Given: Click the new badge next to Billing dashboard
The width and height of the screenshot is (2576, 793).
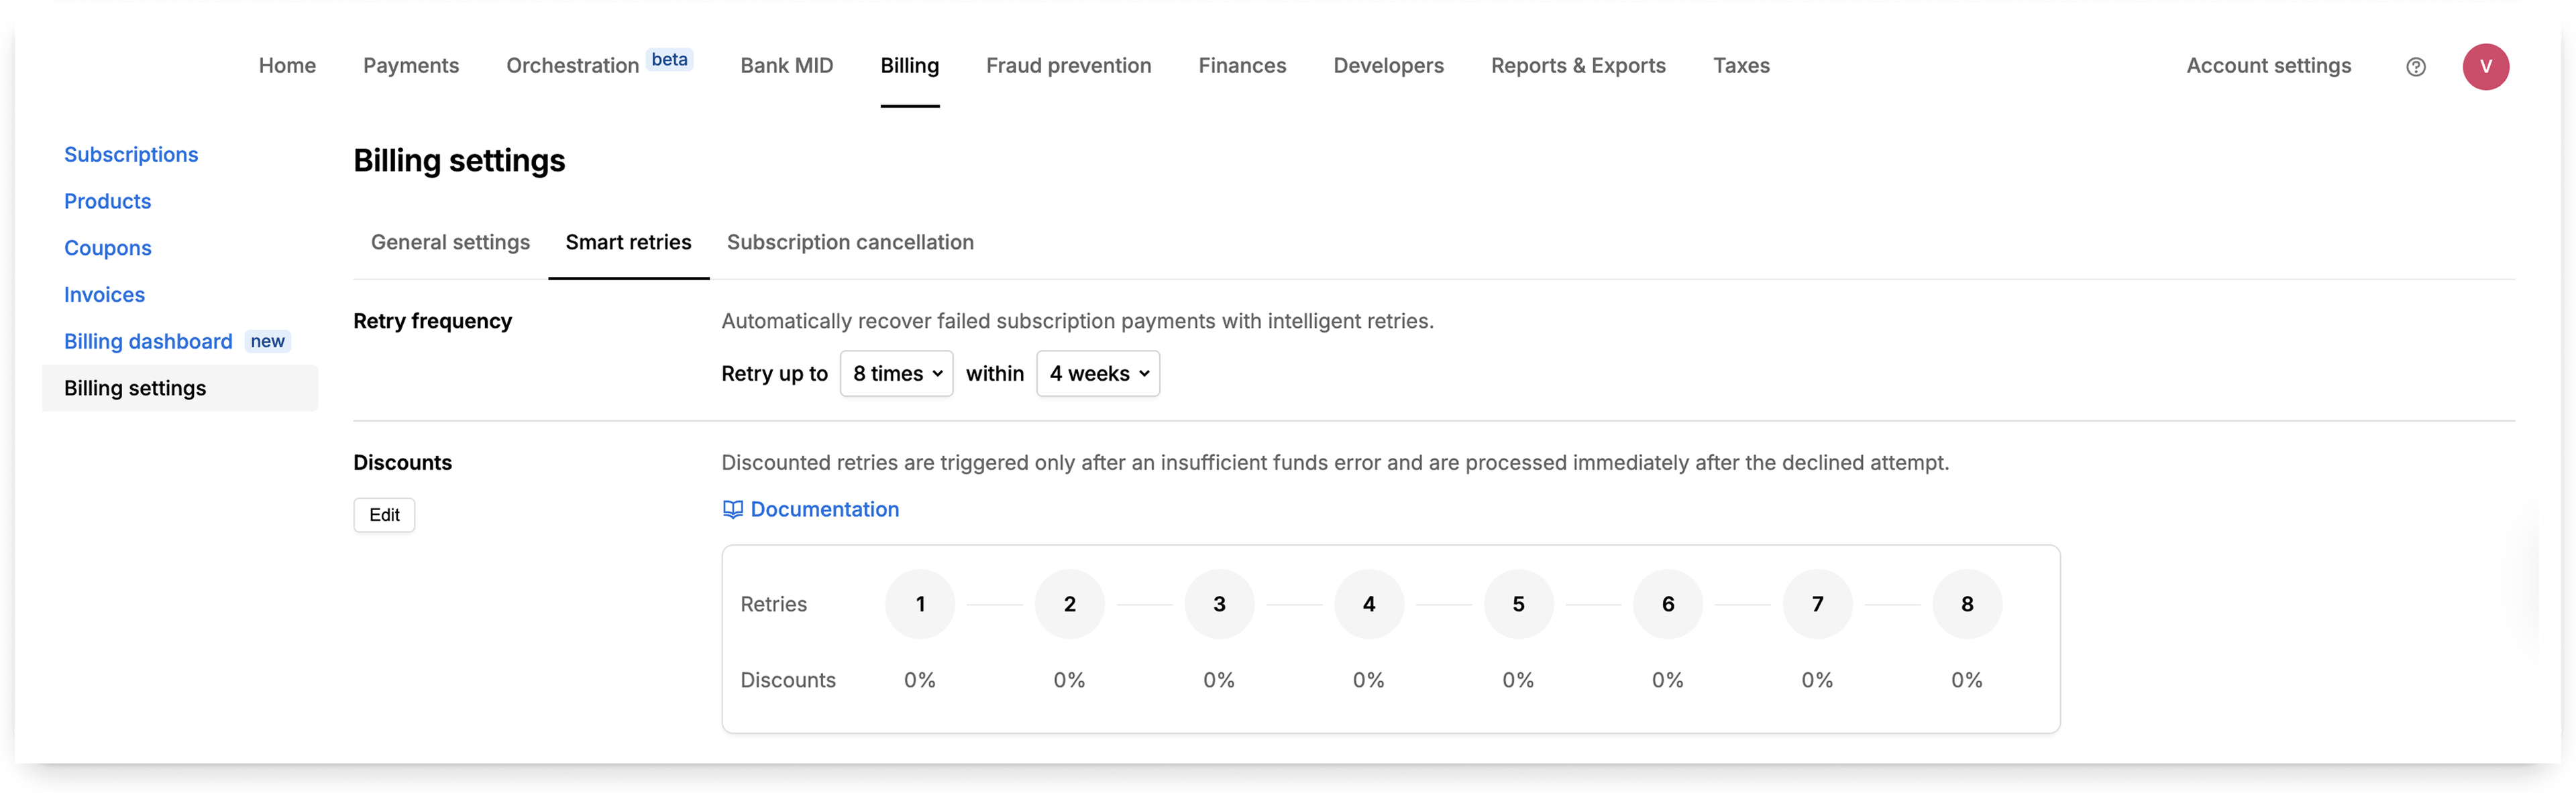Looking at the screenshot, I should tap(267, 341).
